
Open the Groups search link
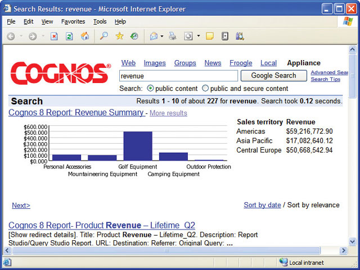pos(185,63)
